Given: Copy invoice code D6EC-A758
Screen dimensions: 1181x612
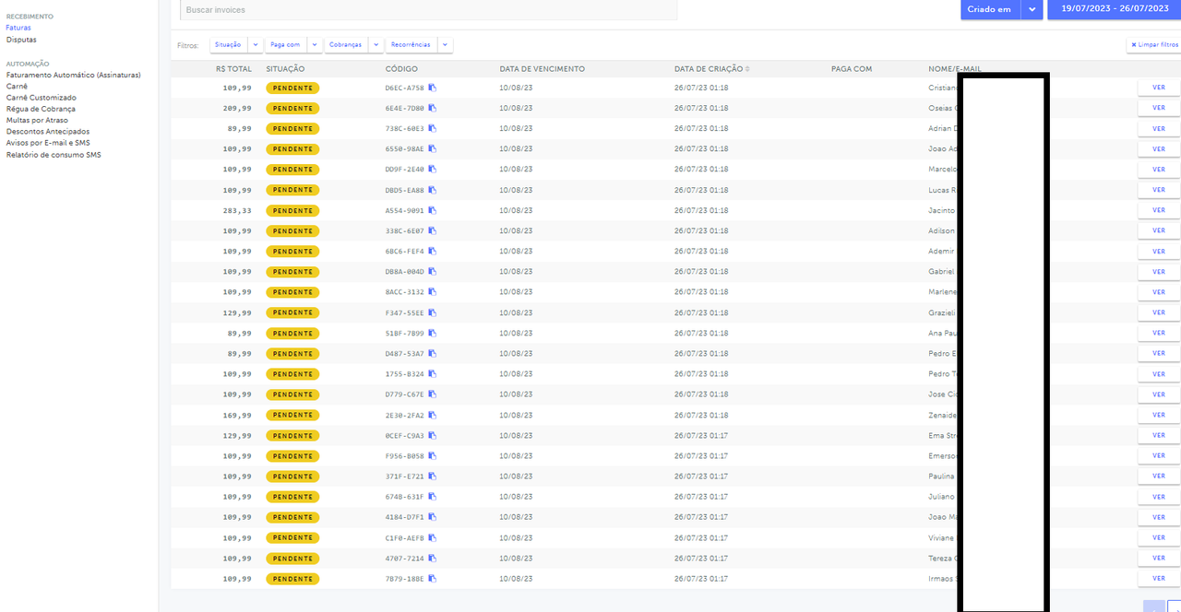Looking at the screenshot, I should point(433,88).
